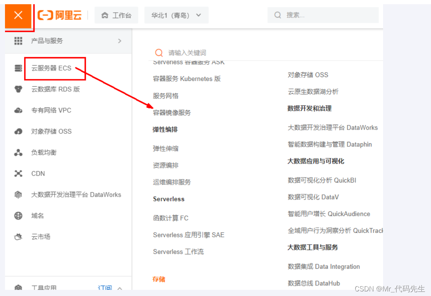Click the magnifier icon in top search

[x=278, y=15]
